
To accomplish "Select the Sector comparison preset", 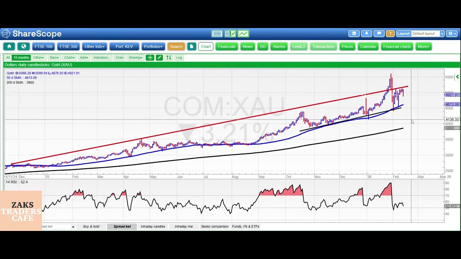I will point(215,227).
